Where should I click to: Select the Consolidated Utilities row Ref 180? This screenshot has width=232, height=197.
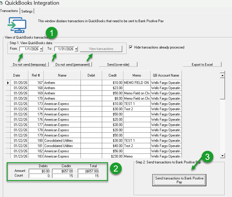coord(58,141)
